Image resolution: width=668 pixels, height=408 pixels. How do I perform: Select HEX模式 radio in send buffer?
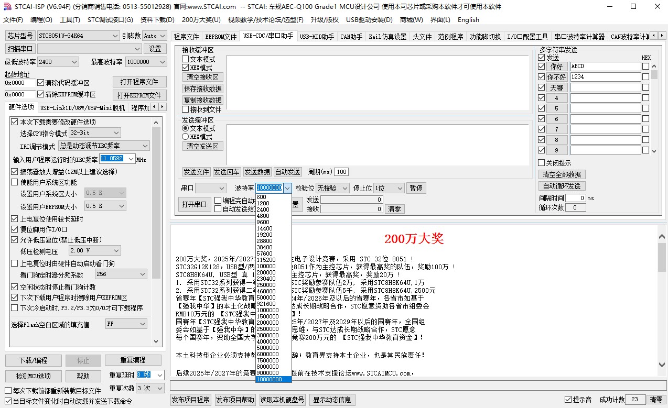(x=186, y=137)
